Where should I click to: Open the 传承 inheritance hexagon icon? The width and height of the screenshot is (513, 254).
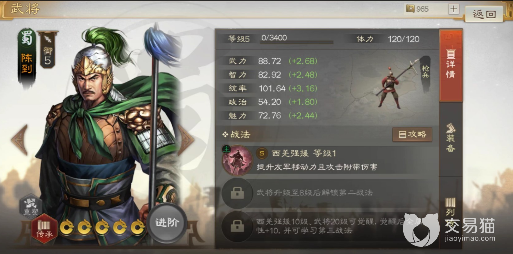click(x=44, y=228)
